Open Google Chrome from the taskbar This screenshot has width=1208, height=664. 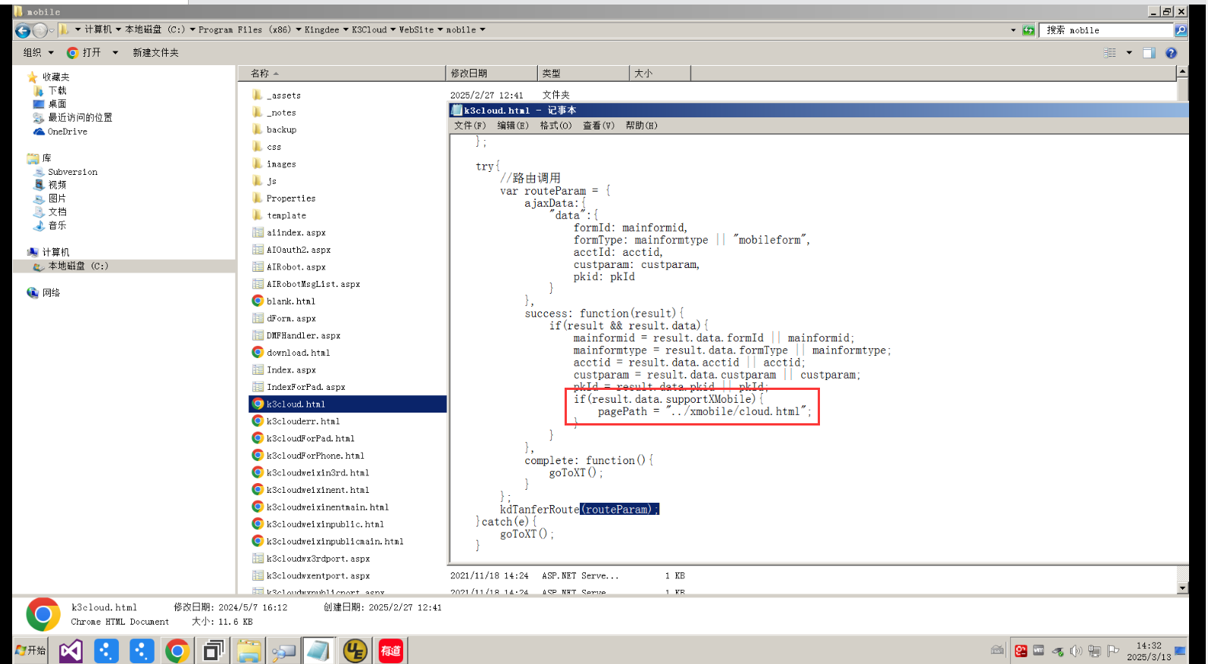tap(177, 651)
